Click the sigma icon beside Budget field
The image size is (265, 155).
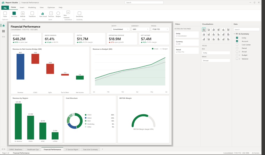point(240,55)
